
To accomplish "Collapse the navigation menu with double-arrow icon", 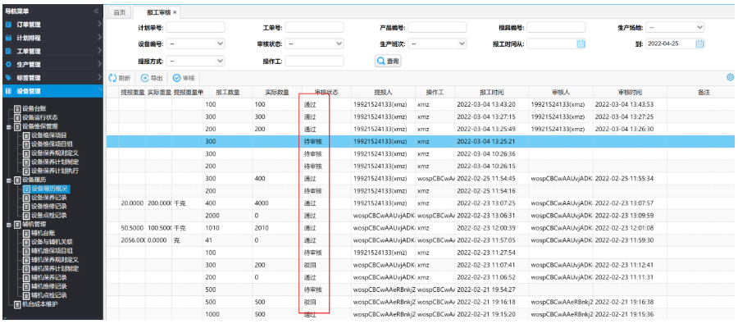I will click(x=96, y=11).
